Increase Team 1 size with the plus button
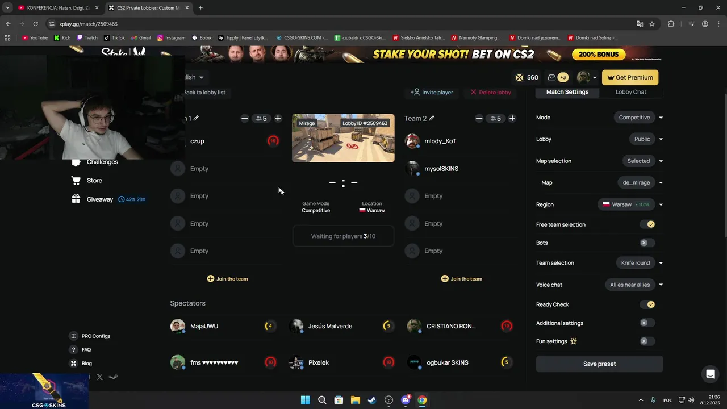Screen dimensions: 727x409 [278, 118]
